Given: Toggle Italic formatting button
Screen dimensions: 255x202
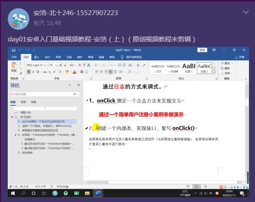Looking at the screenshot, I should click(33, 72).
